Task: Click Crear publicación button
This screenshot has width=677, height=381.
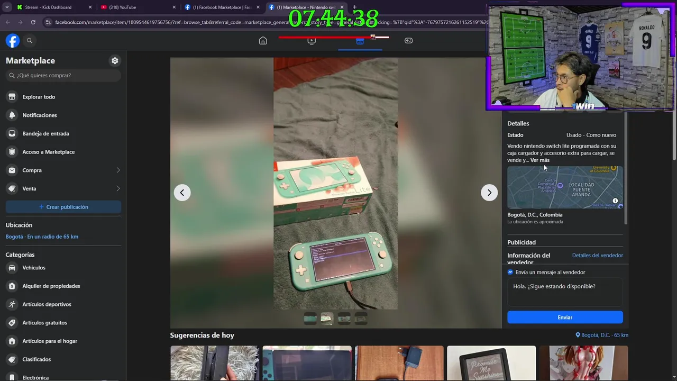Action: point(63,207)
